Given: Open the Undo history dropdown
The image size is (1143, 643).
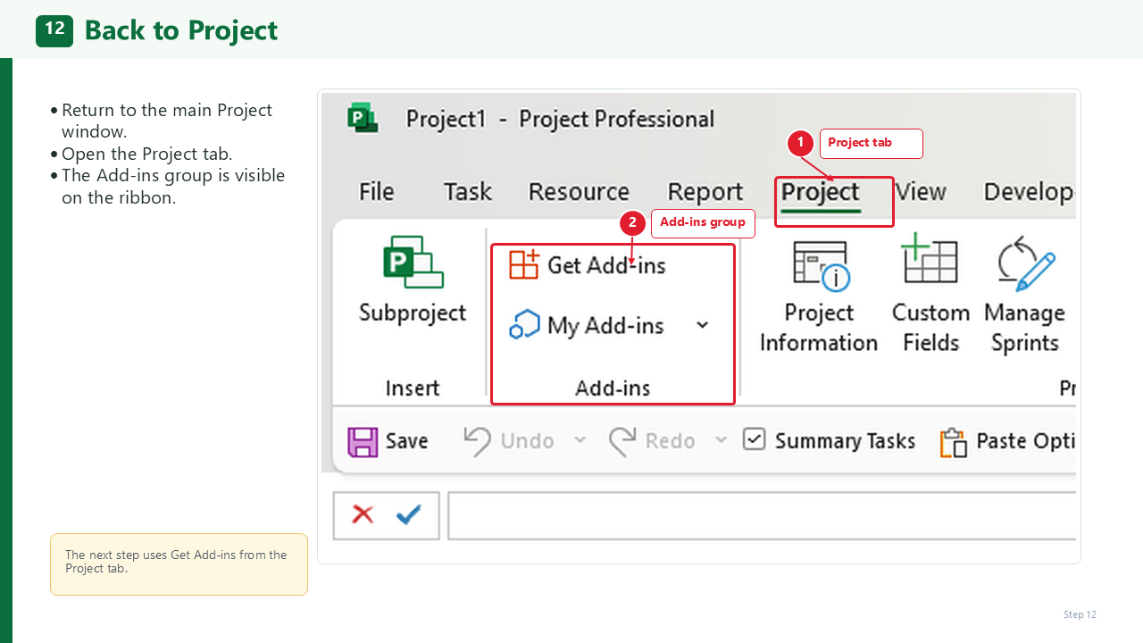Looking at the screenshot, I should point(580,440).
